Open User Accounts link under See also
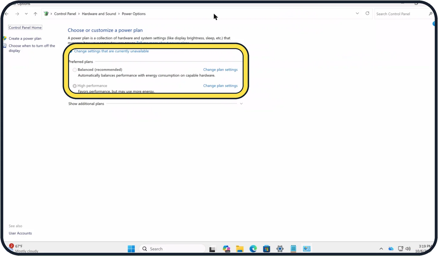 [20, 233]
